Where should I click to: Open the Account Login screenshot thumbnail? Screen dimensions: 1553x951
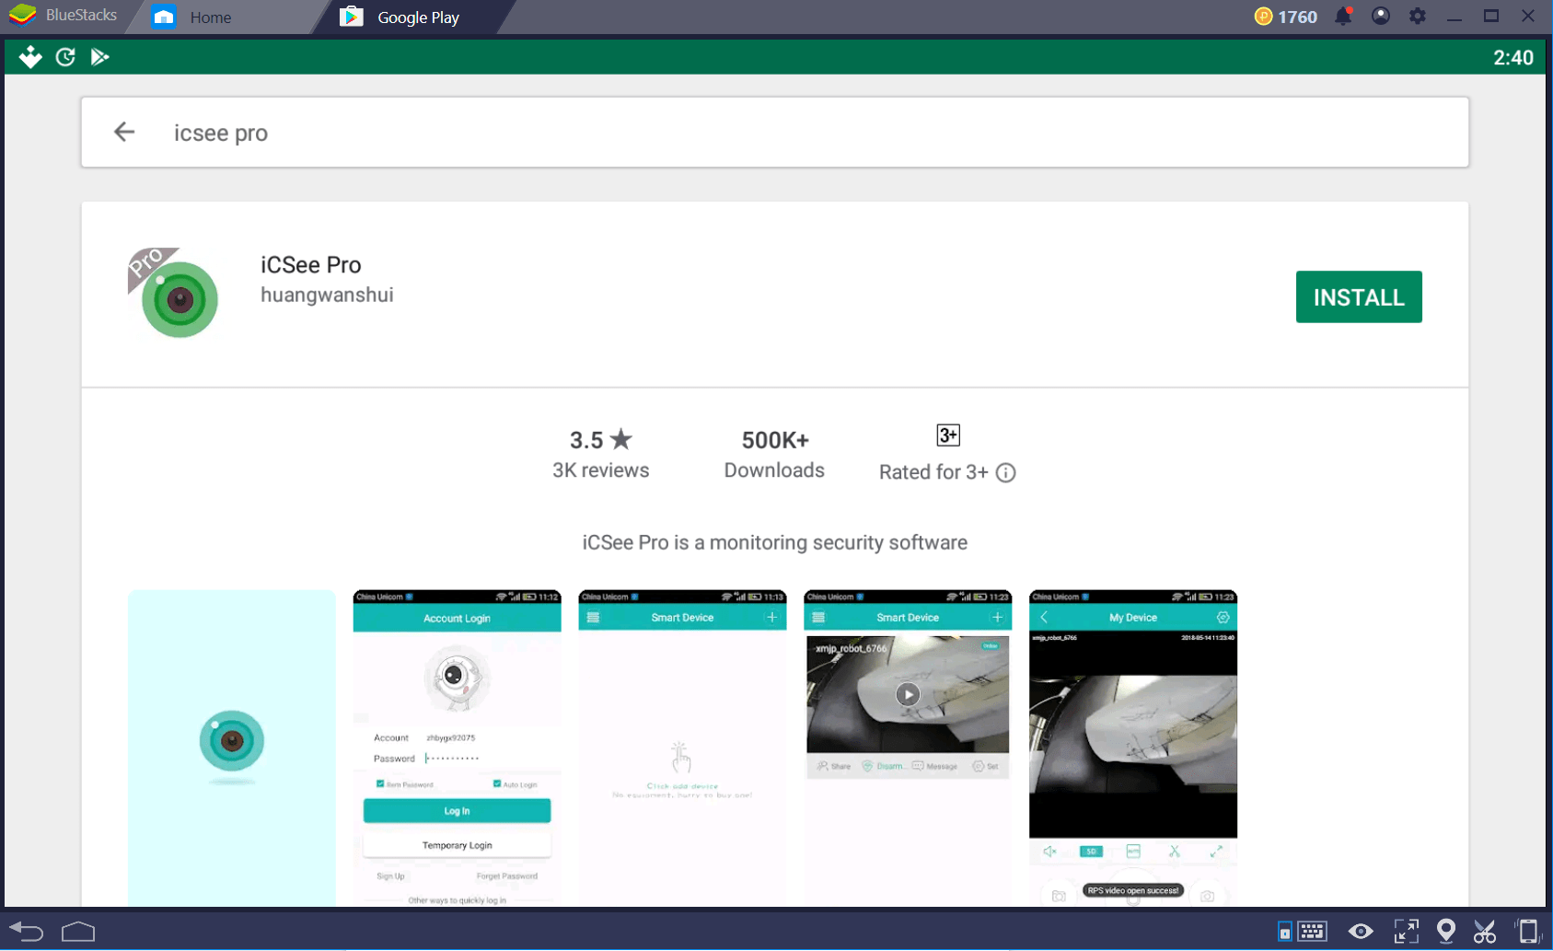pos(458,748)
